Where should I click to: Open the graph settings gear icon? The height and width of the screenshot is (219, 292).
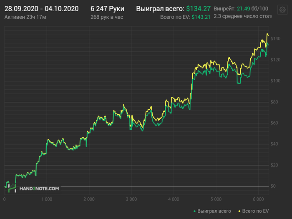coord(282,10)
